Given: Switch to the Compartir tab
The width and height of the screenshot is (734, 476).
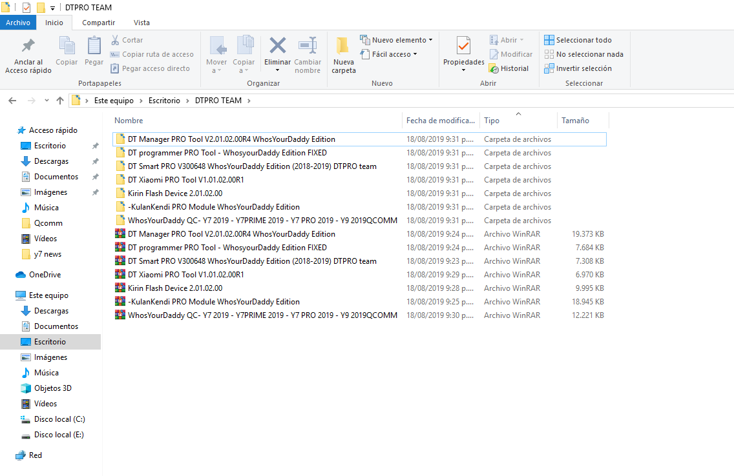Looking at the screenshot, I should point(98,23).
